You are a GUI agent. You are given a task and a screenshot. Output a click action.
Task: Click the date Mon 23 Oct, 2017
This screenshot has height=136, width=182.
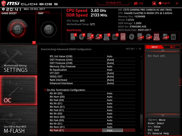pos(34,9)
